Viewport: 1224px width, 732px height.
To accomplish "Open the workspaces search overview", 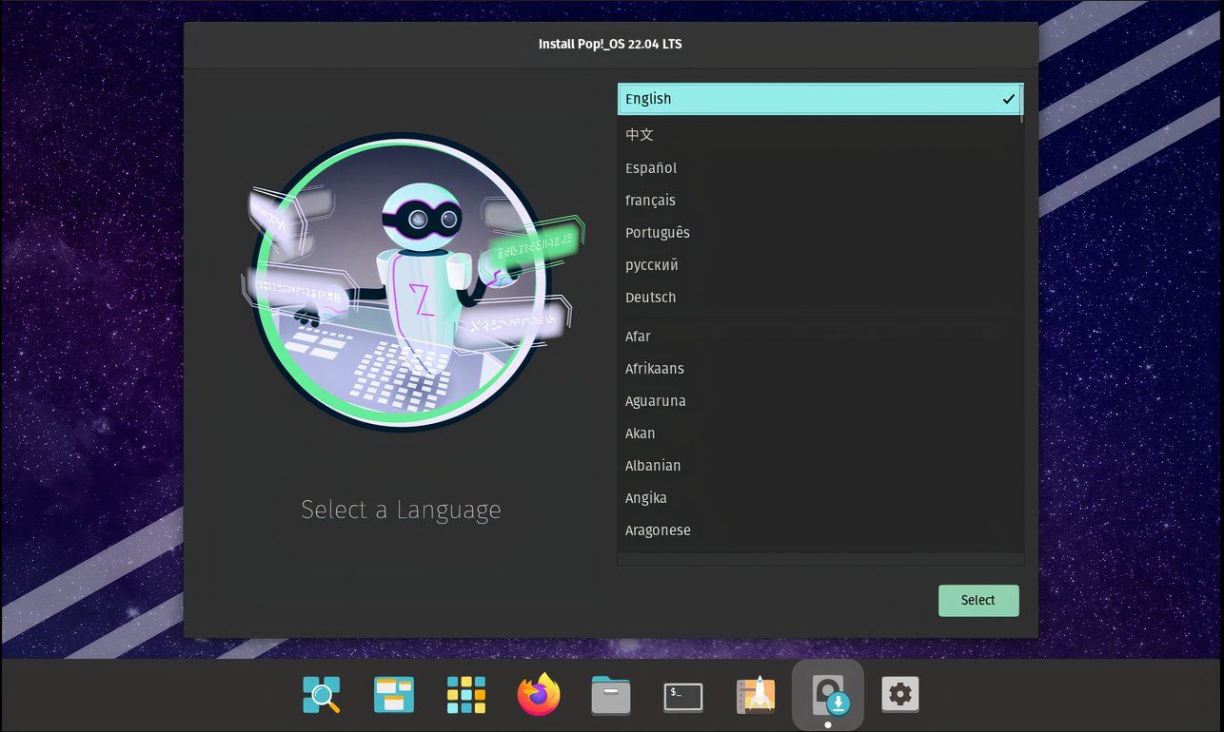I will click(x=321, y=695).
